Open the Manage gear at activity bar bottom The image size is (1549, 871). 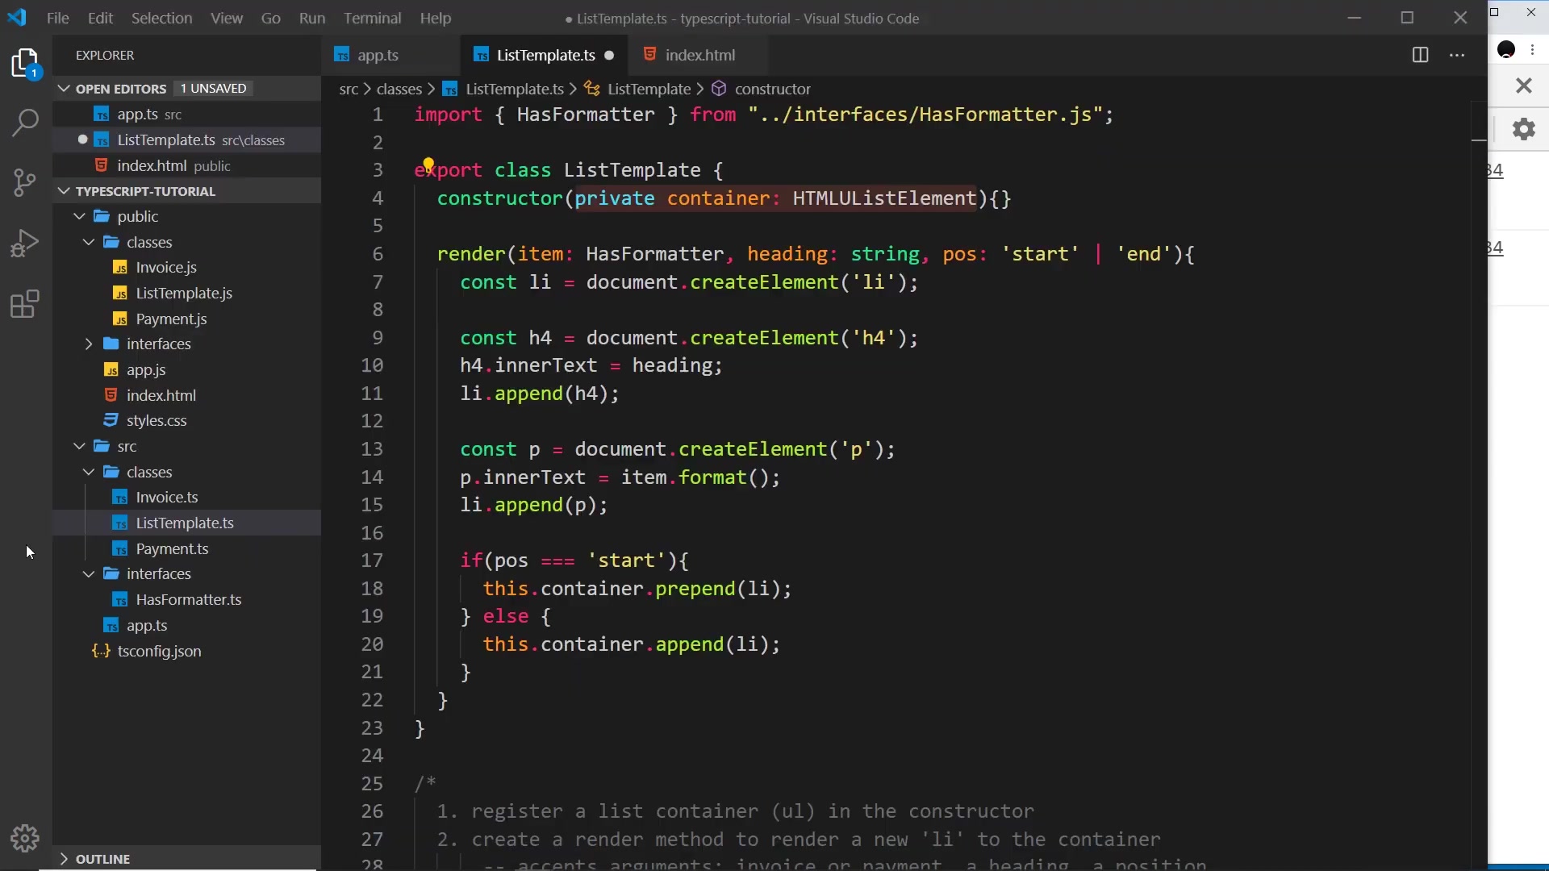pos(25,839)
